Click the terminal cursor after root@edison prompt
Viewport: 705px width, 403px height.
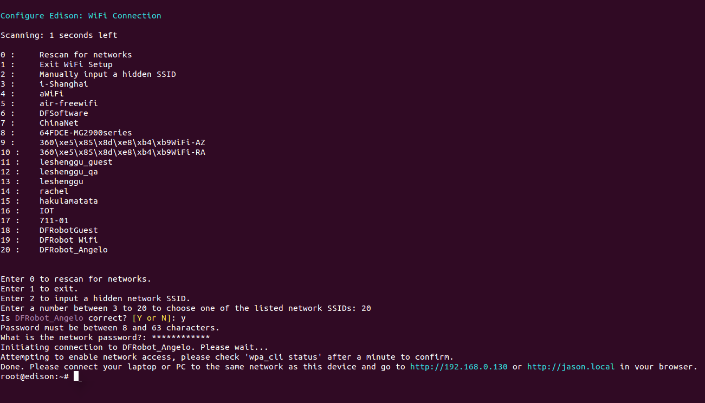[77, 376]
